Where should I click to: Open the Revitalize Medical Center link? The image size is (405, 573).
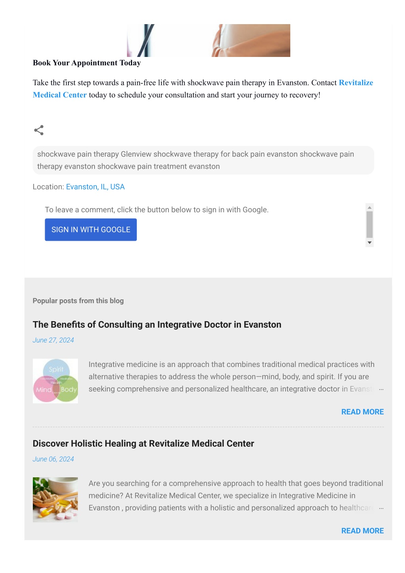click(x=356, y=83)
